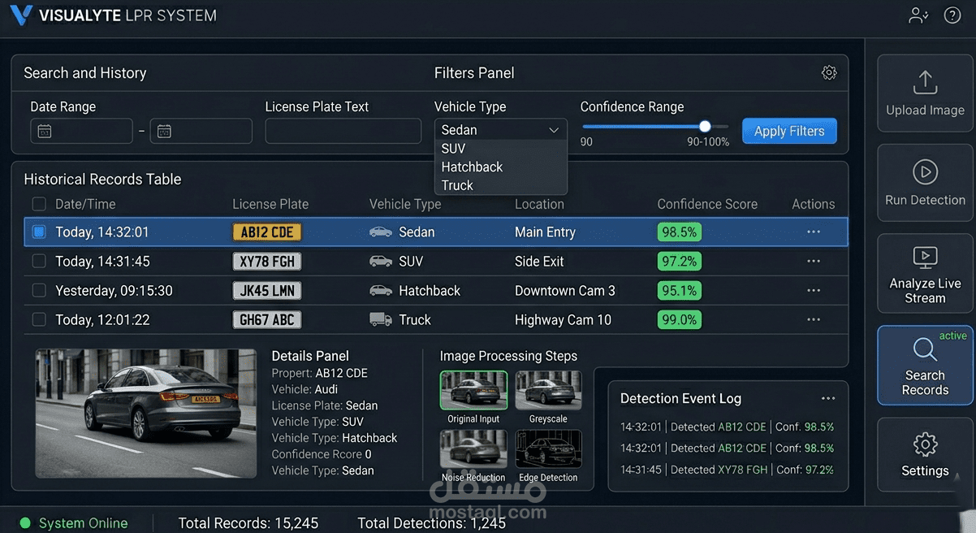Click the JK45 LMN plate badge

coord(267,291)
